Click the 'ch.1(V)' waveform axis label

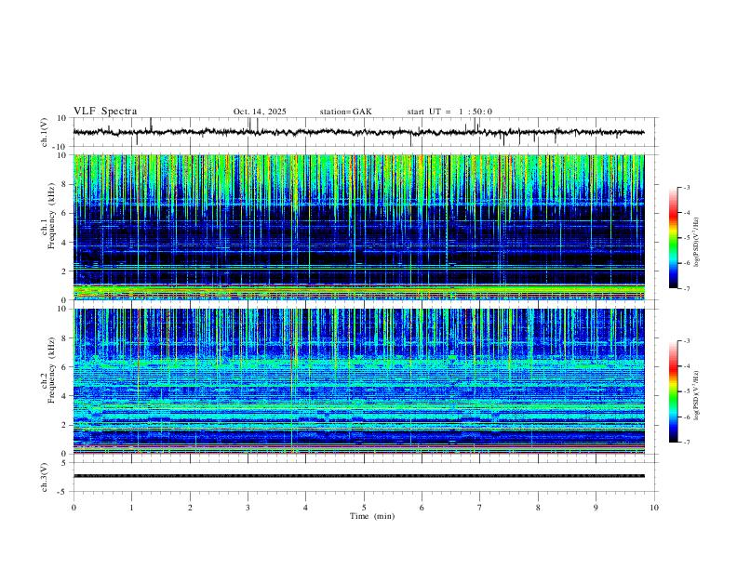[45, 132]
